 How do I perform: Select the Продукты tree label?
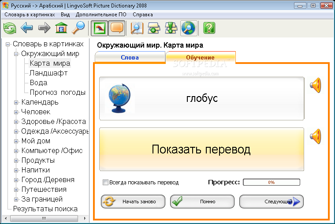click(38, 161)
